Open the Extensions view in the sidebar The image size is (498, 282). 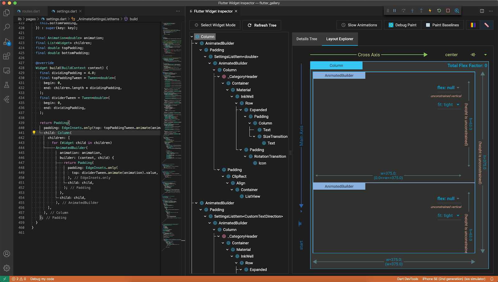point(7,56)
